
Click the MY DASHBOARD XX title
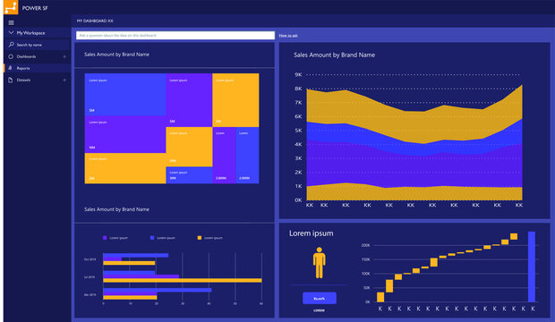point(95,21)
